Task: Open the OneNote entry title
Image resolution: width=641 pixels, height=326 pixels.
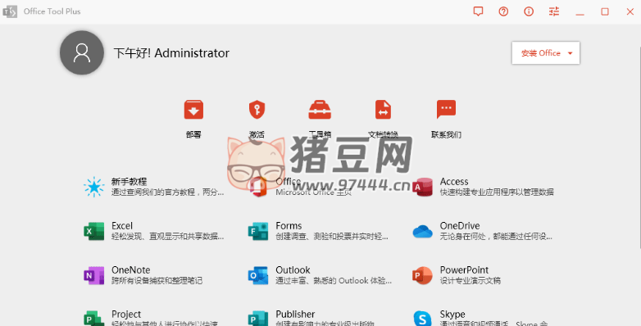Action: [x=130, y=269]
